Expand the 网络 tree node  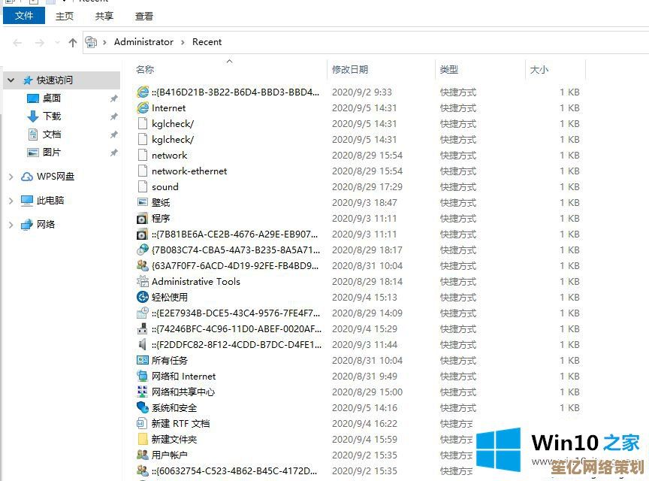[11, 225]
